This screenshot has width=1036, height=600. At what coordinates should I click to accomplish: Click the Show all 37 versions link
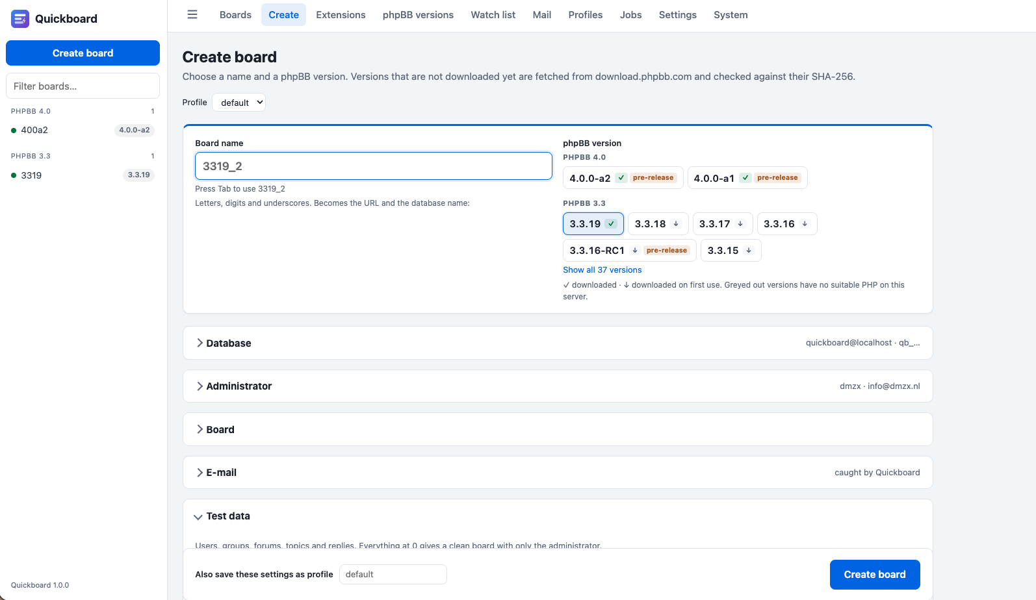tap(602, 270)
